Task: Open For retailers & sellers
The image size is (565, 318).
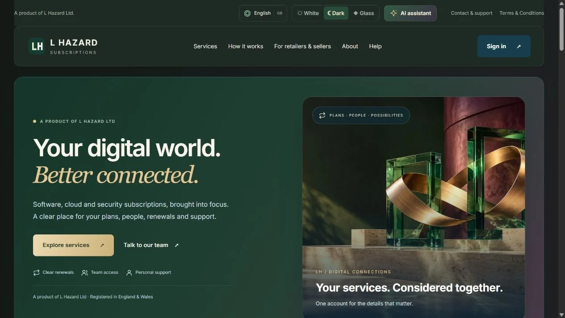Action: [x=302, y=46]
